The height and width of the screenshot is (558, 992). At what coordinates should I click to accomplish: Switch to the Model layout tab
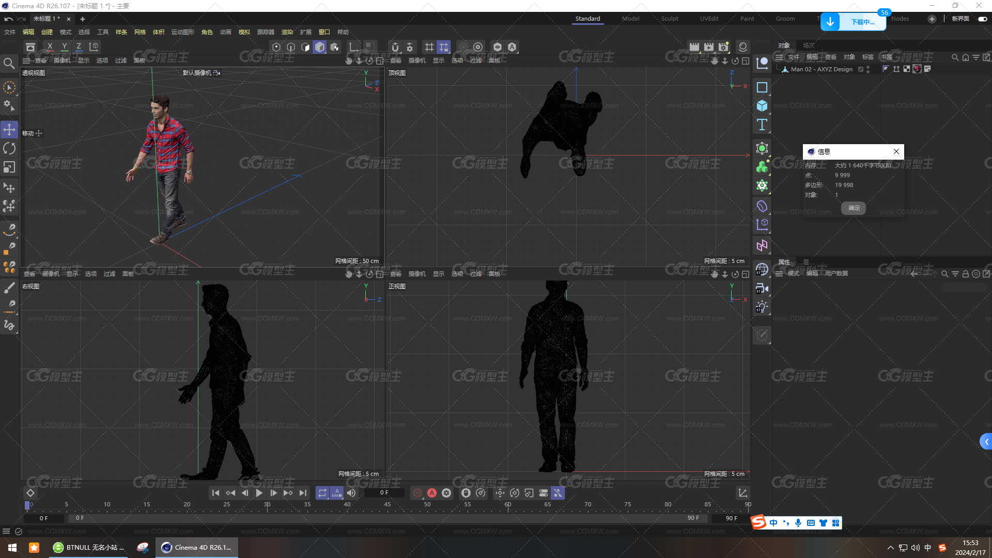point(630,19)
